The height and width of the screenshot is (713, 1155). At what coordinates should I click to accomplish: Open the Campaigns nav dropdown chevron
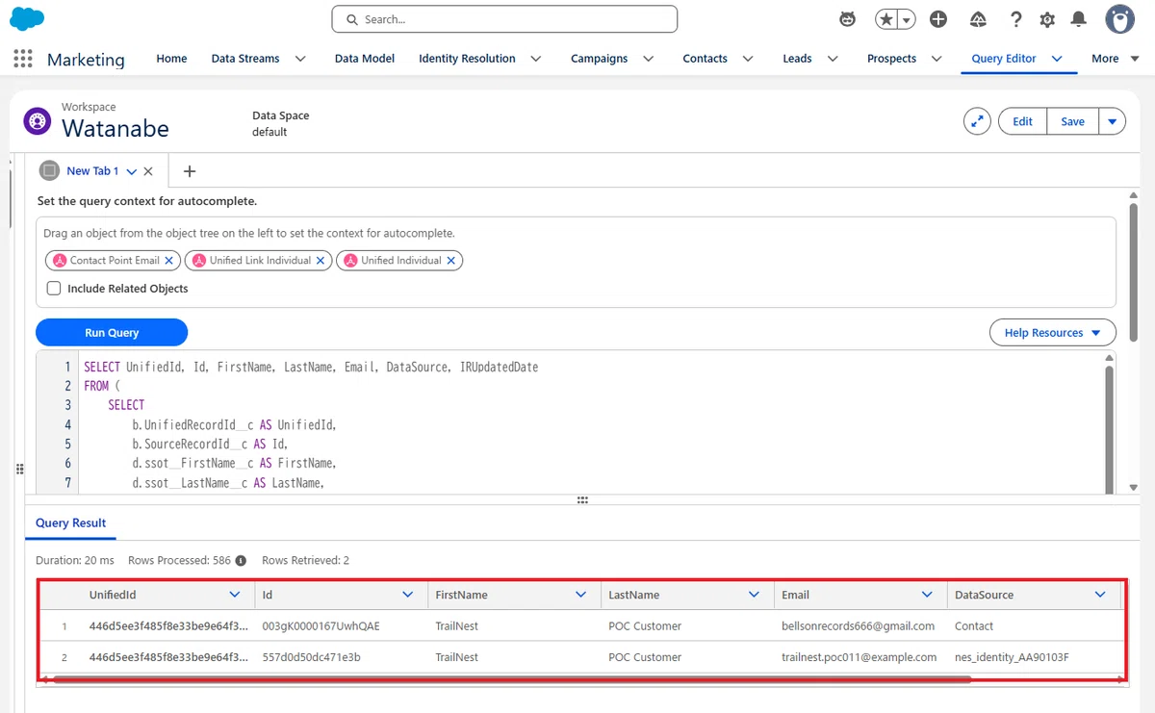click(649, 59)
